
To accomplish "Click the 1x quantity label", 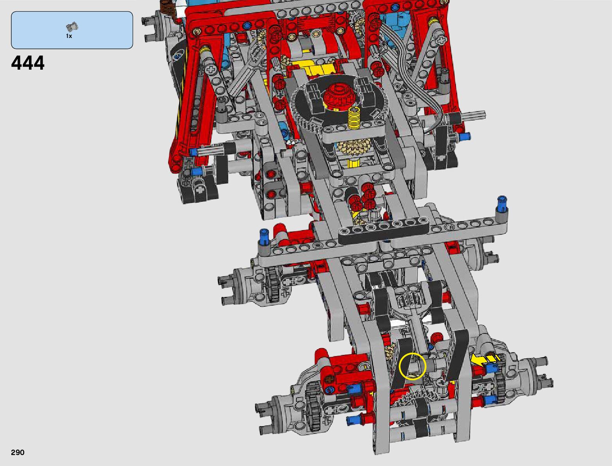I will coord(69,36).
